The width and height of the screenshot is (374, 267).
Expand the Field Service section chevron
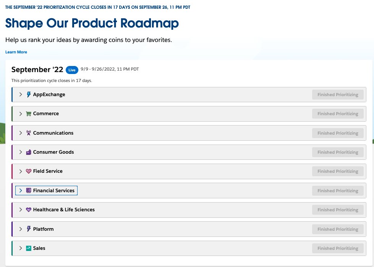pos(21,171)
